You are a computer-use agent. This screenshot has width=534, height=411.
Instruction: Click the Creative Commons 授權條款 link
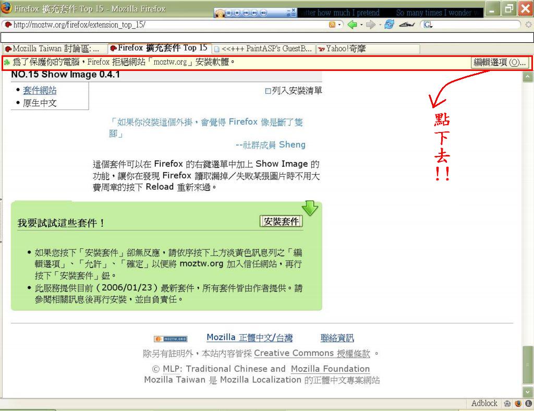click(312, 354)
